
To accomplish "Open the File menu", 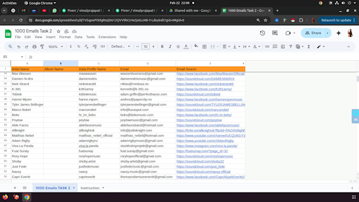I will 17,37.
